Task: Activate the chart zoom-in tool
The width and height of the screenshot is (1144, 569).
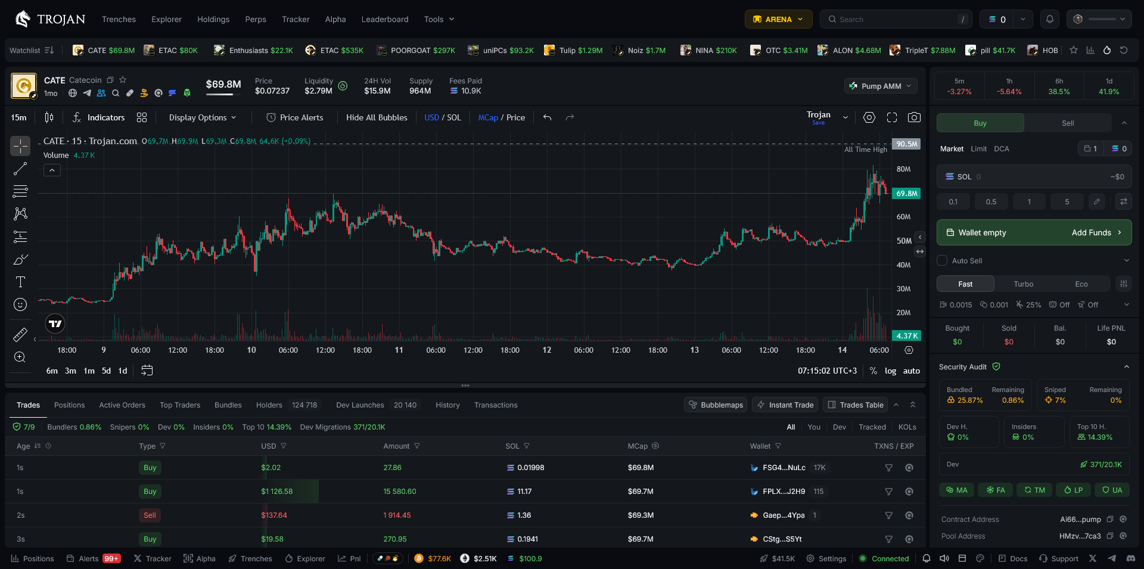Action: (20, 357)
